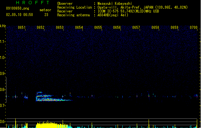
Task: Click the meteor count label
Action: point(45,10)
